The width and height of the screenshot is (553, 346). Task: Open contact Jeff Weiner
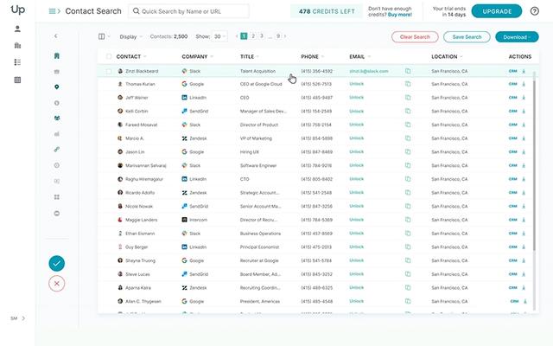tap(137, 98)
